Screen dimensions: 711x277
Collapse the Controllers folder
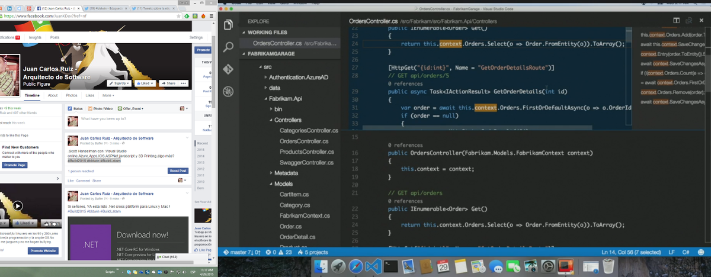[x=270, y=120]
